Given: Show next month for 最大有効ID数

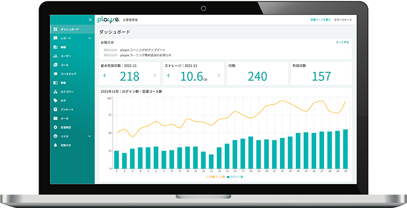Looking at the screenshot, I should [x=155, y=75].
